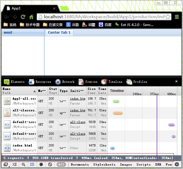This screenshot has height=169, width=183.
Task: Clear the network log
Action: (50, 164)
